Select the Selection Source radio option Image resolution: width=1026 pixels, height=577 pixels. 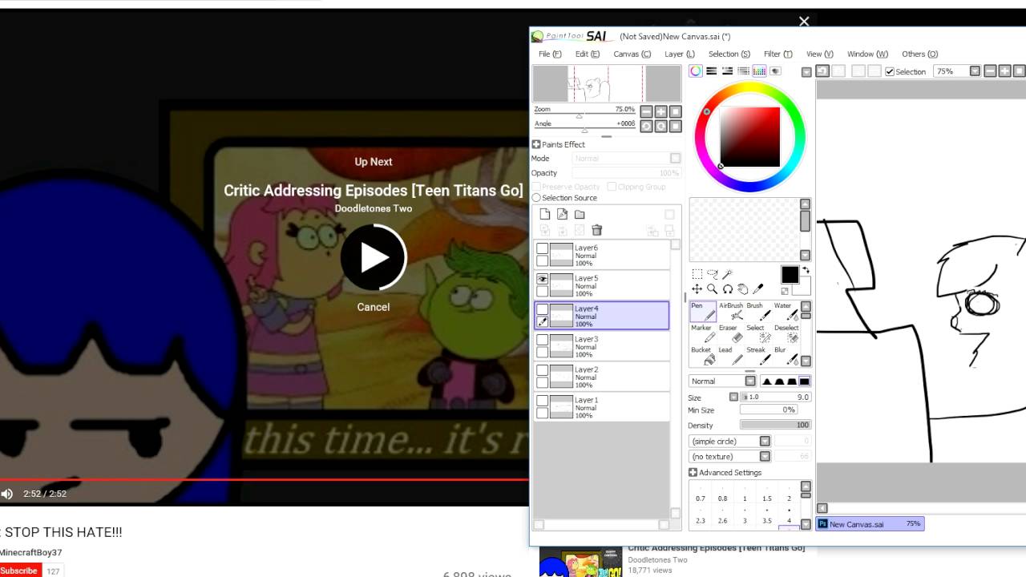point(536,198)
